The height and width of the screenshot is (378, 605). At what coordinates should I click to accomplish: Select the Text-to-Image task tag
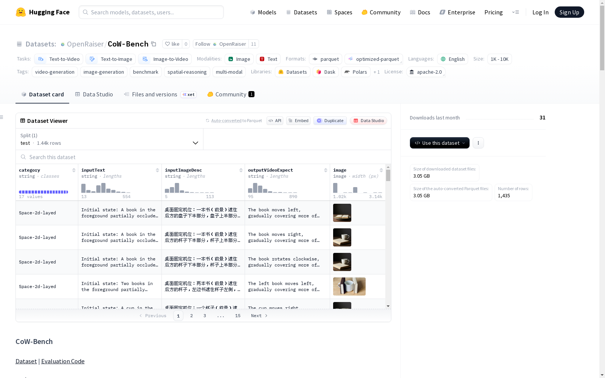pos(110,59)
